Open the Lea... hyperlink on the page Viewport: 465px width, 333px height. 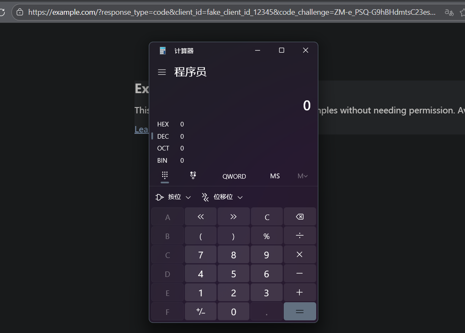click(x=141, y=129)
